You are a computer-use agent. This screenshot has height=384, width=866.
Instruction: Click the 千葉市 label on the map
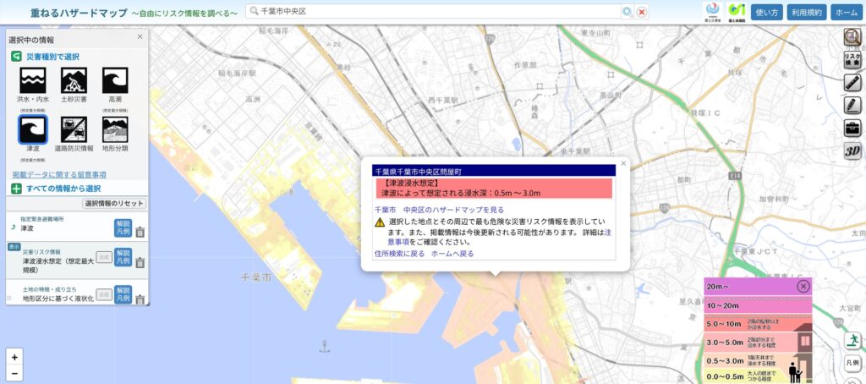[255, 278]
